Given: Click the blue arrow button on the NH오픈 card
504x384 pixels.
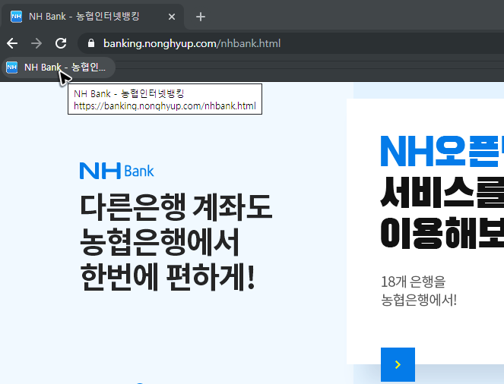Looking at the screenshot, I should click(398, 364).
